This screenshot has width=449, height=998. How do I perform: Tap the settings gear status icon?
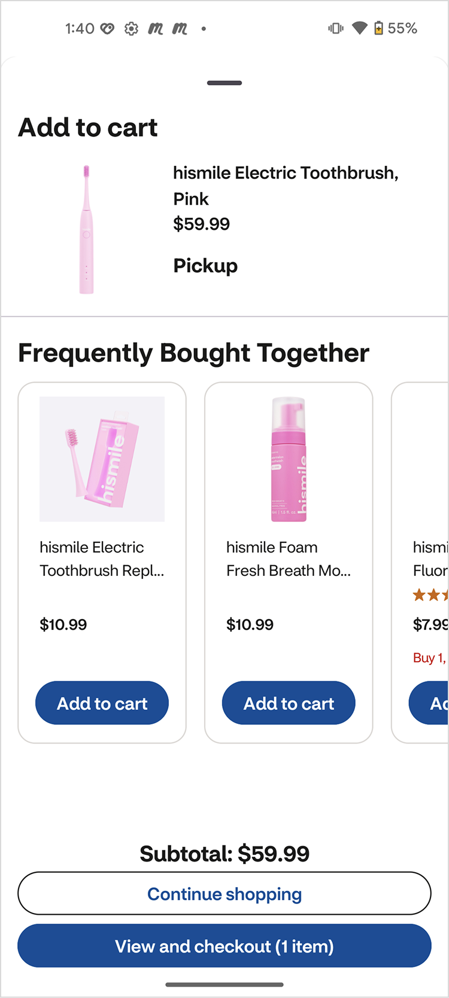[x=131, y=28]
